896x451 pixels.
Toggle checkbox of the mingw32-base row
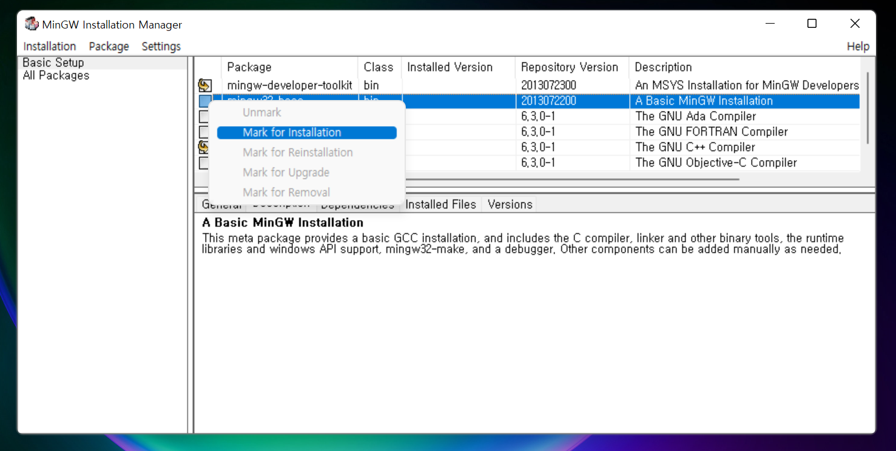(x=204, y=101)
